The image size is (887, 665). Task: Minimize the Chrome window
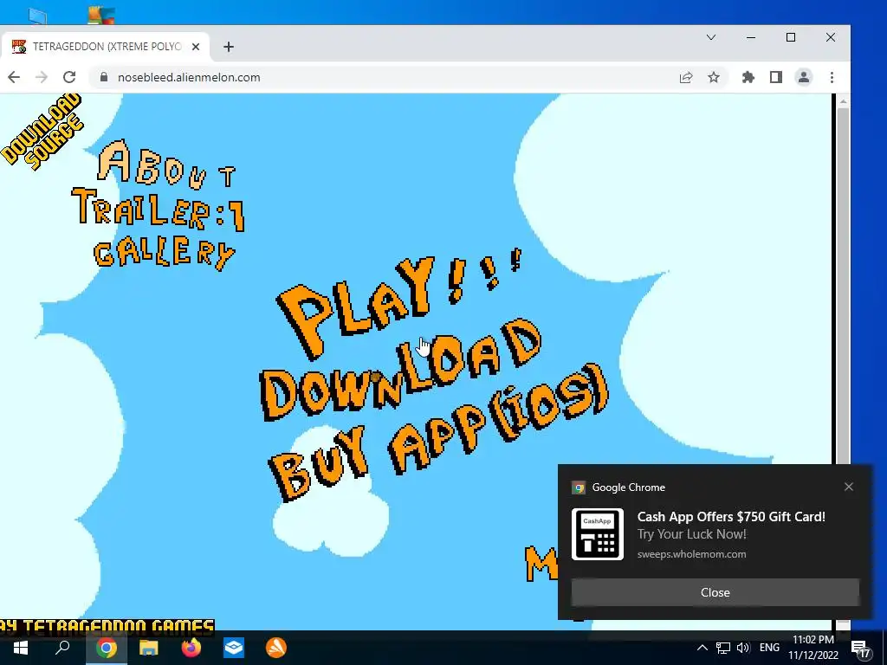pyautogui.click(x=751, y=37)
